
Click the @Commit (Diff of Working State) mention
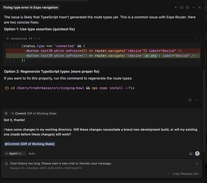click(x=30, y=144)
